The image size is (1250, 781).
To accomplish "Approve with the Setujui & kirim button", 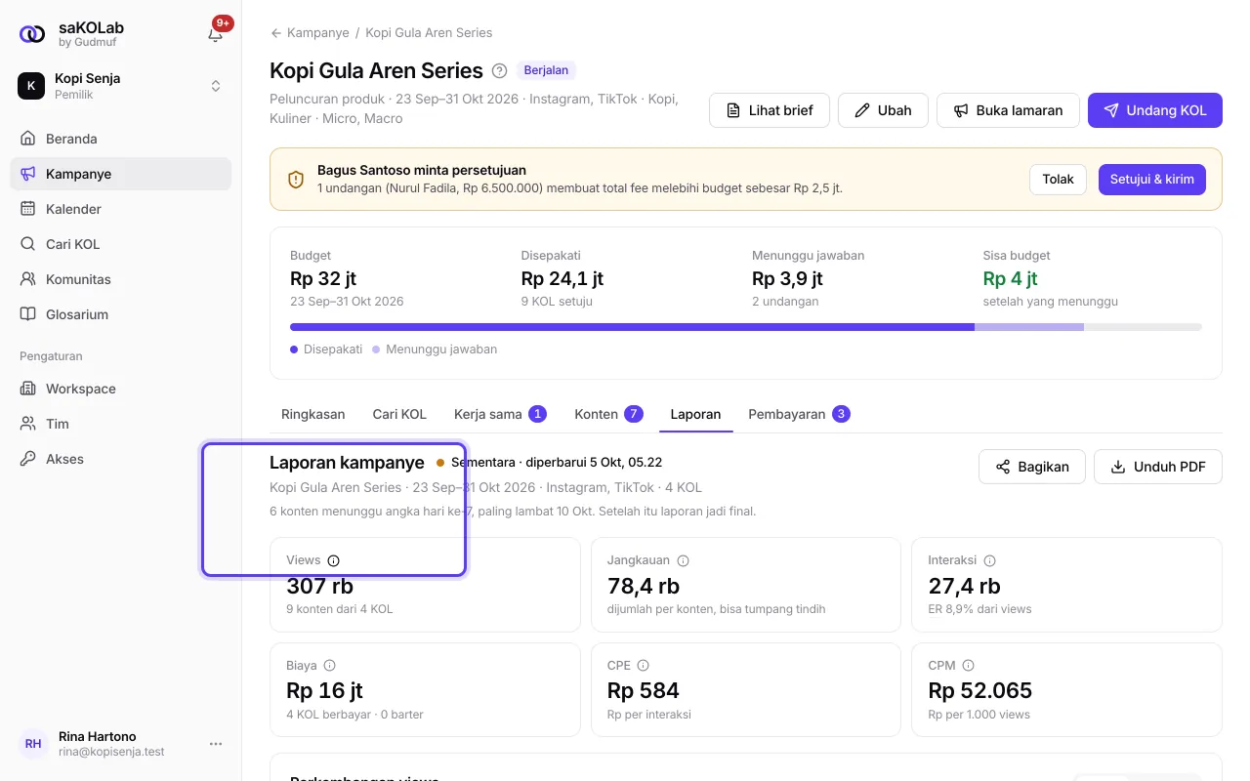I will tap(1152, 180).
